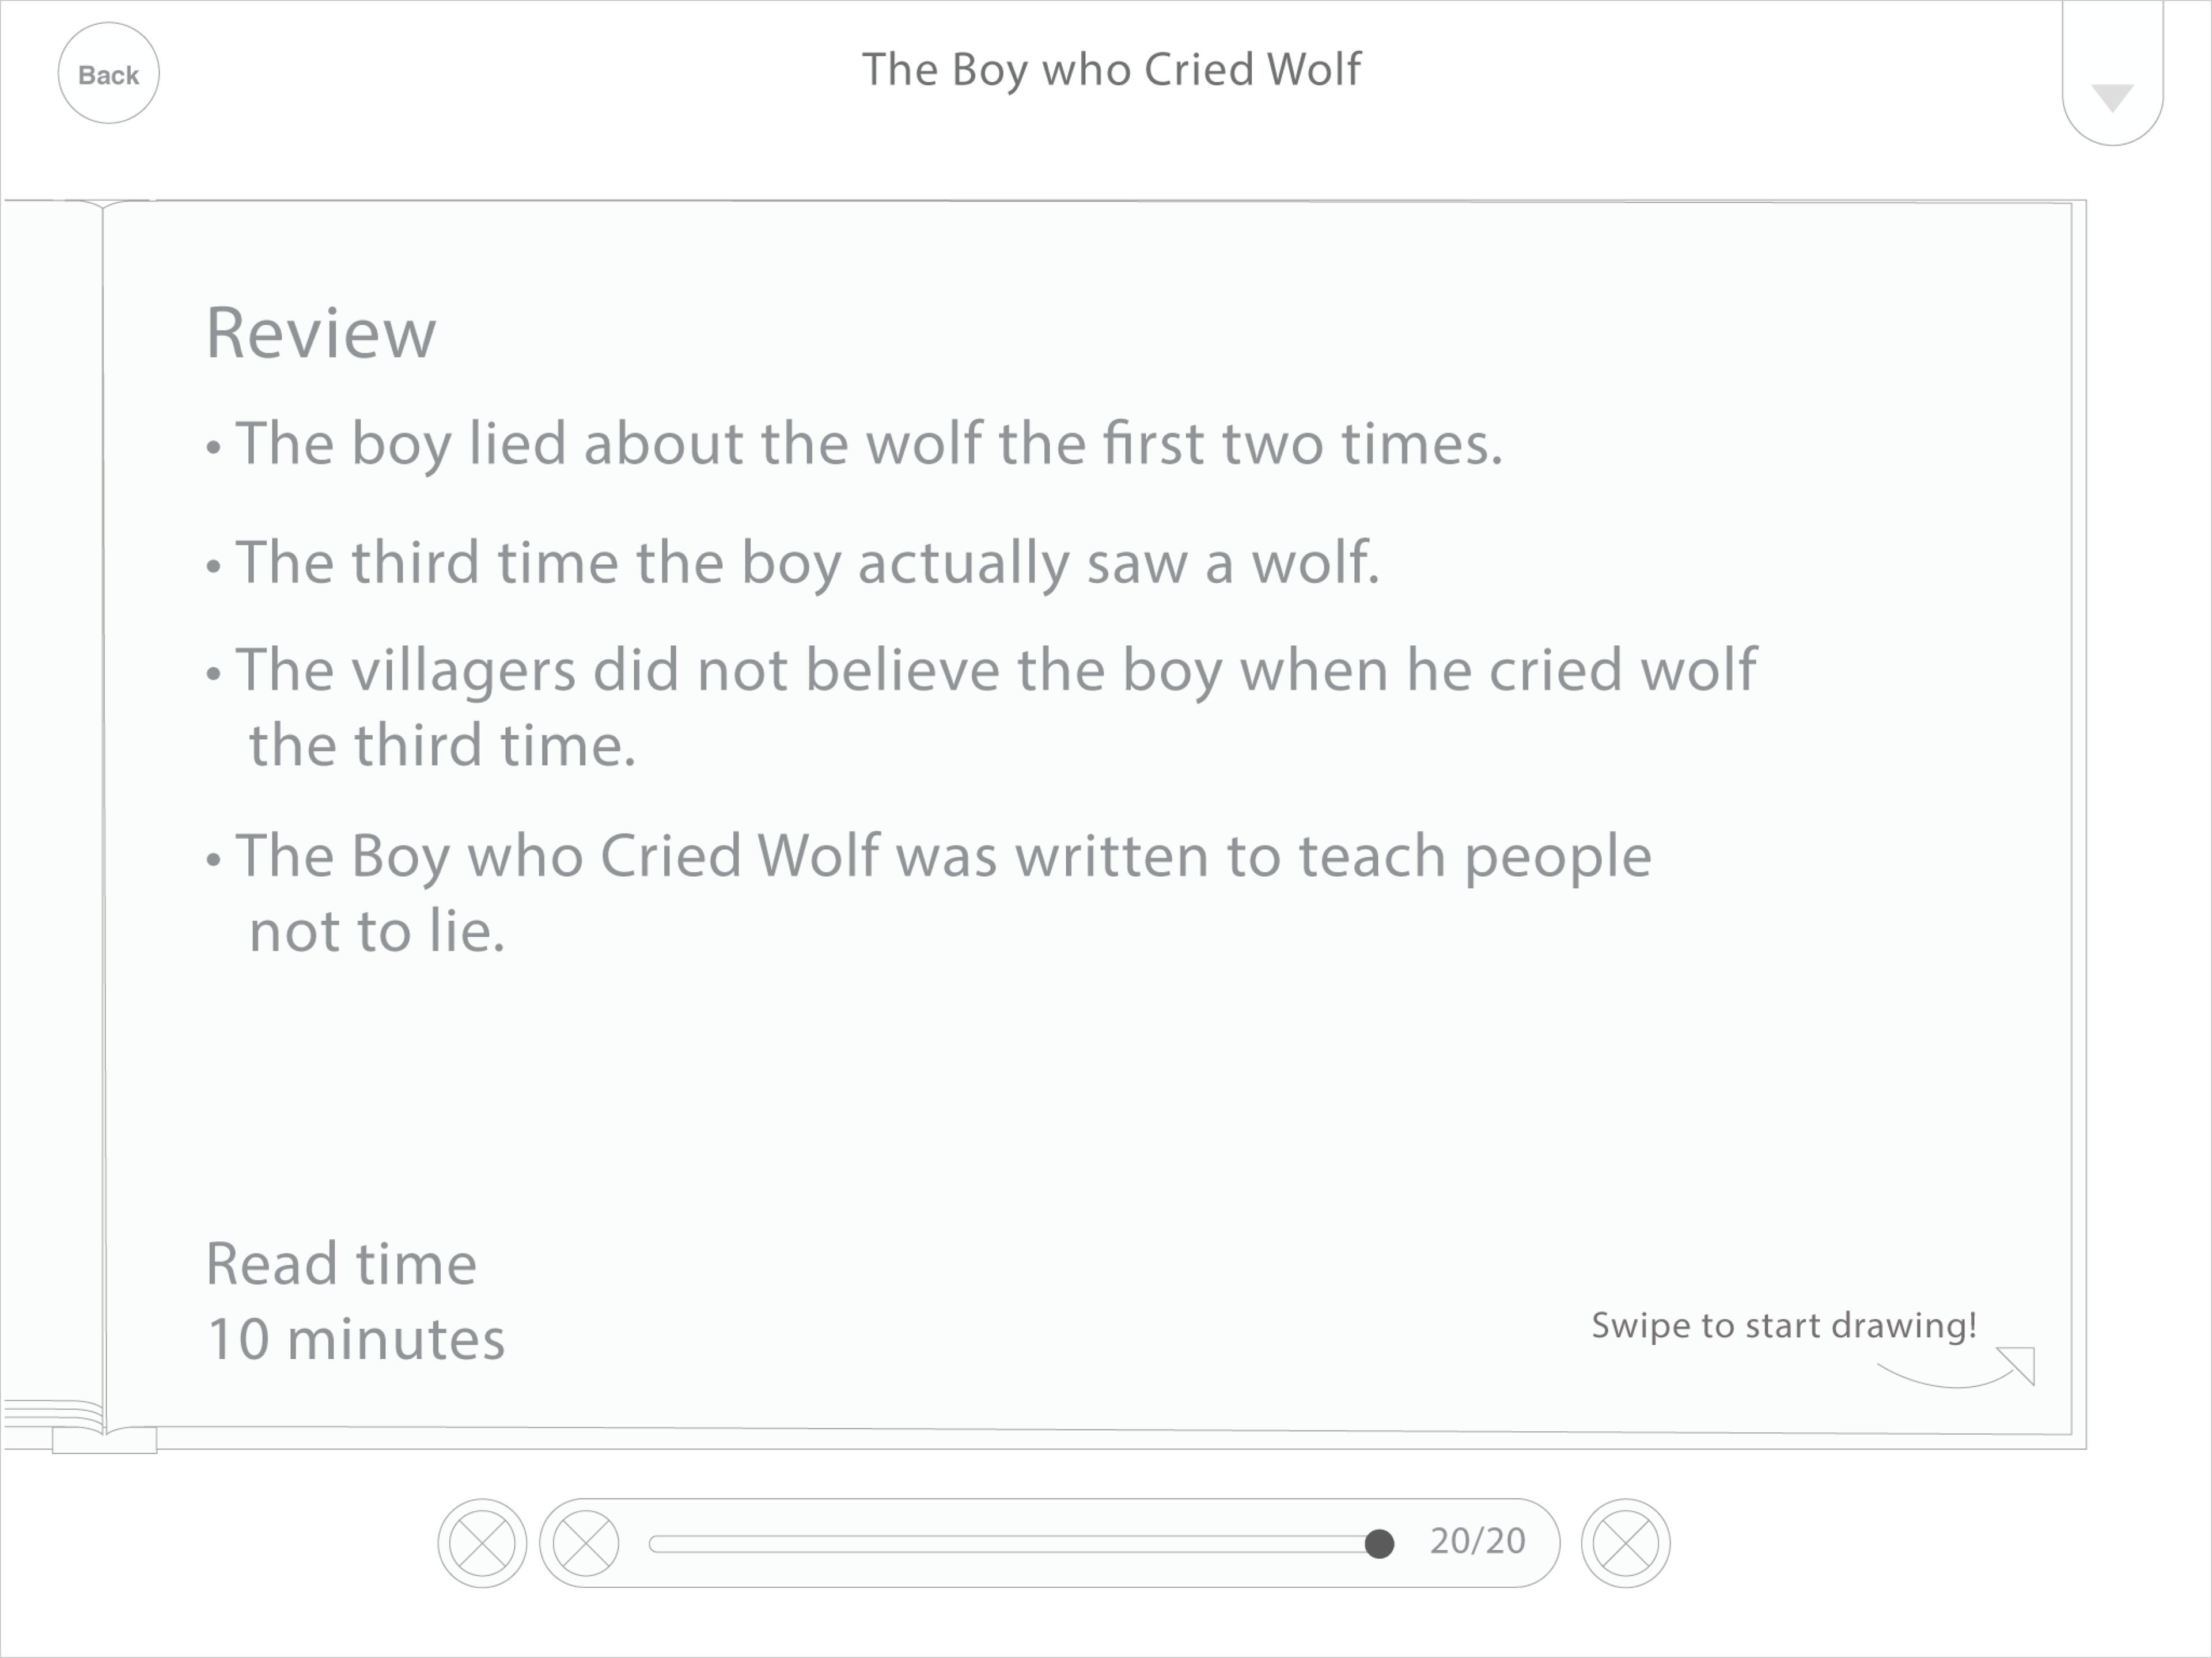The width and height of the screenshot is (2212, 1658).
Task: Click the page progress slider handle
Action: click(x=1379, y=1544)
